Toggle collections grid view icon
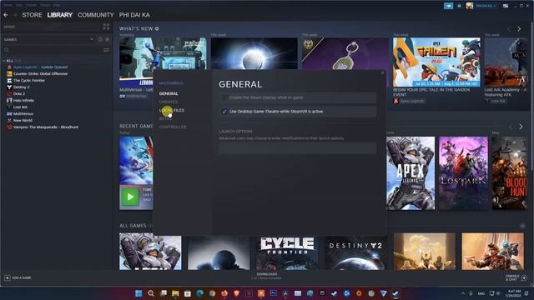534x300 pixels. tap(106, 27)
